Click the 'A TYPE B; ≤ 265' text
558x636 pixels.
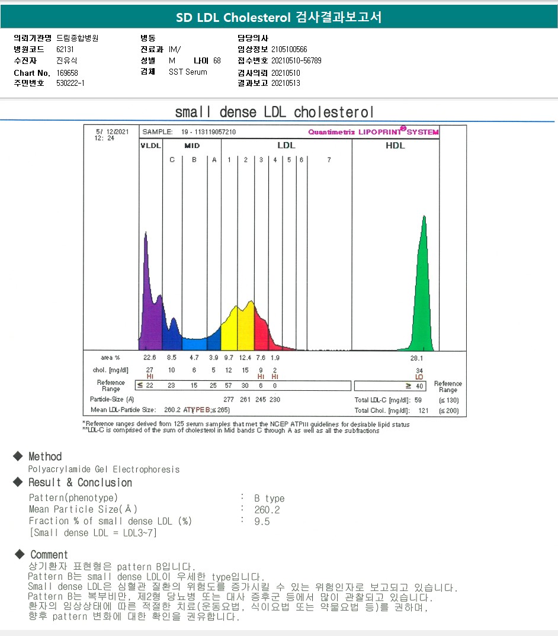(x=207, y=410)
